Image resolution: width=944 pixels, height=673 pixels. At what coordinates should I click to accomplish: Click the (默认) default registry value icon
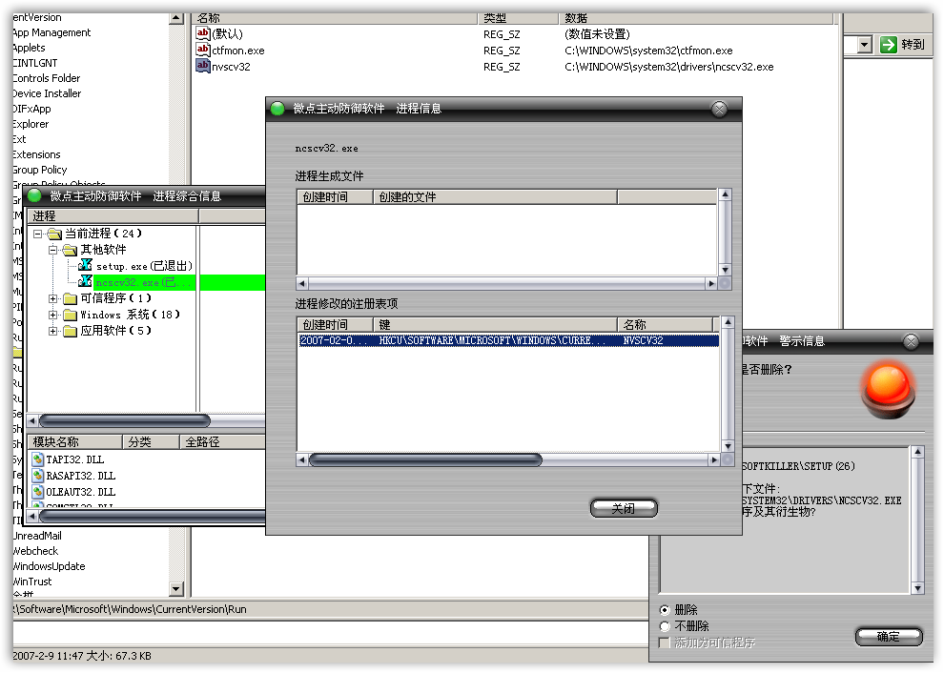pyautogui.click(x=203, y=33)
